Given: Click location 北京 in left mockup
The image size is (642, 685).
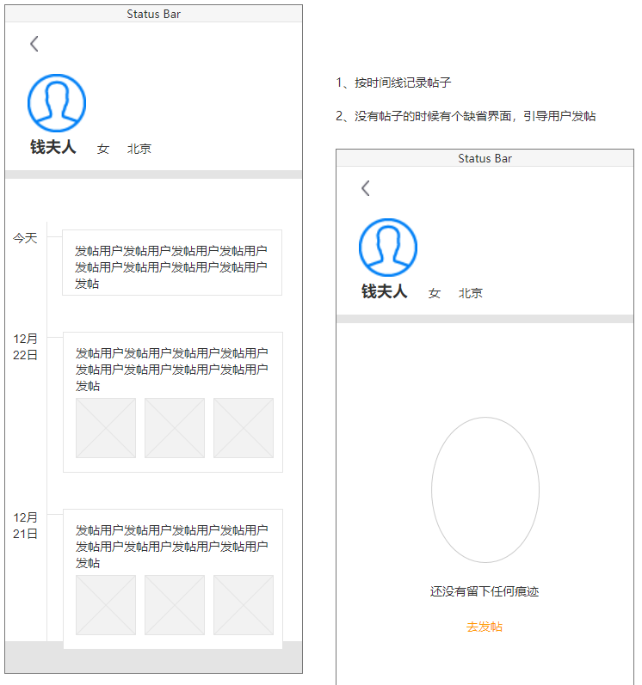Looking at the screenshot, I should click(x=139, y=149).
